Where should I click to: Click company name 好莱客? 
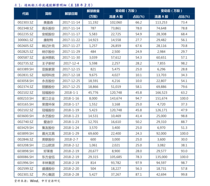(x=48, y=151)
